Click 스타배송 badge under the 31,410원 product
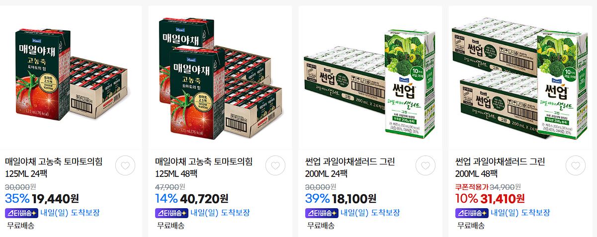The image size is (597, 237). [x=472, y=213]
